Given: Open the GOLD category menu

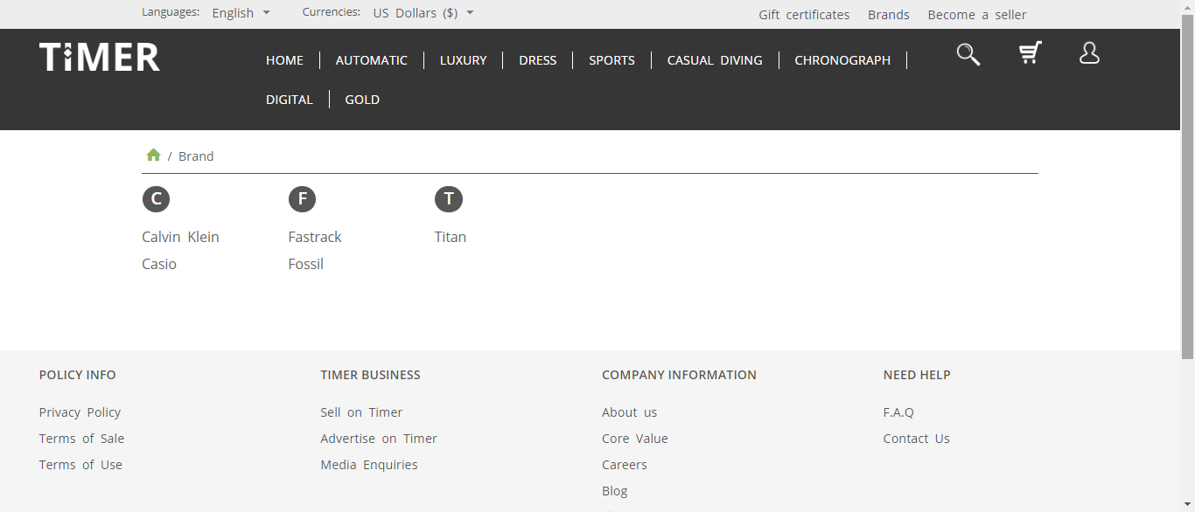Looking at the screenshot, I should tap(362, 100).
